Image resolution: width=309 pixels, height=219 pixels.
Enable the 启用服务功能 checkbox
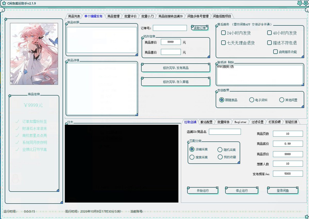[276, 52]
